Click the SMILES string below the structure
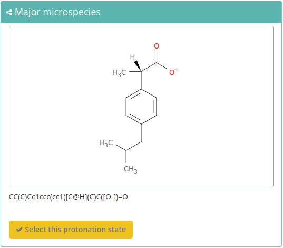This screenshot has height=248, width=283. 69,197
